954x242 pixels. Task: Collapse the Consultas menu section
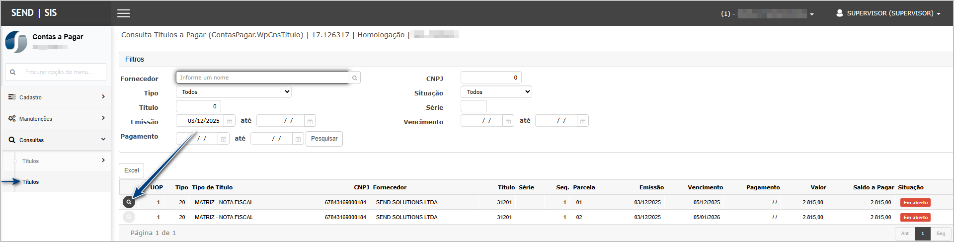(57, 140)
